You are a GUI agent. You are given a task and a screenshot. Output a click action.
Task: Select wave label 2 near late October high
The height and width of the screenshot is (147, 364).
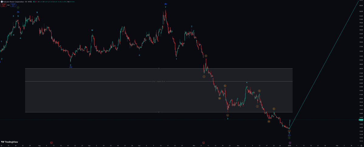[x=192, y=27]
